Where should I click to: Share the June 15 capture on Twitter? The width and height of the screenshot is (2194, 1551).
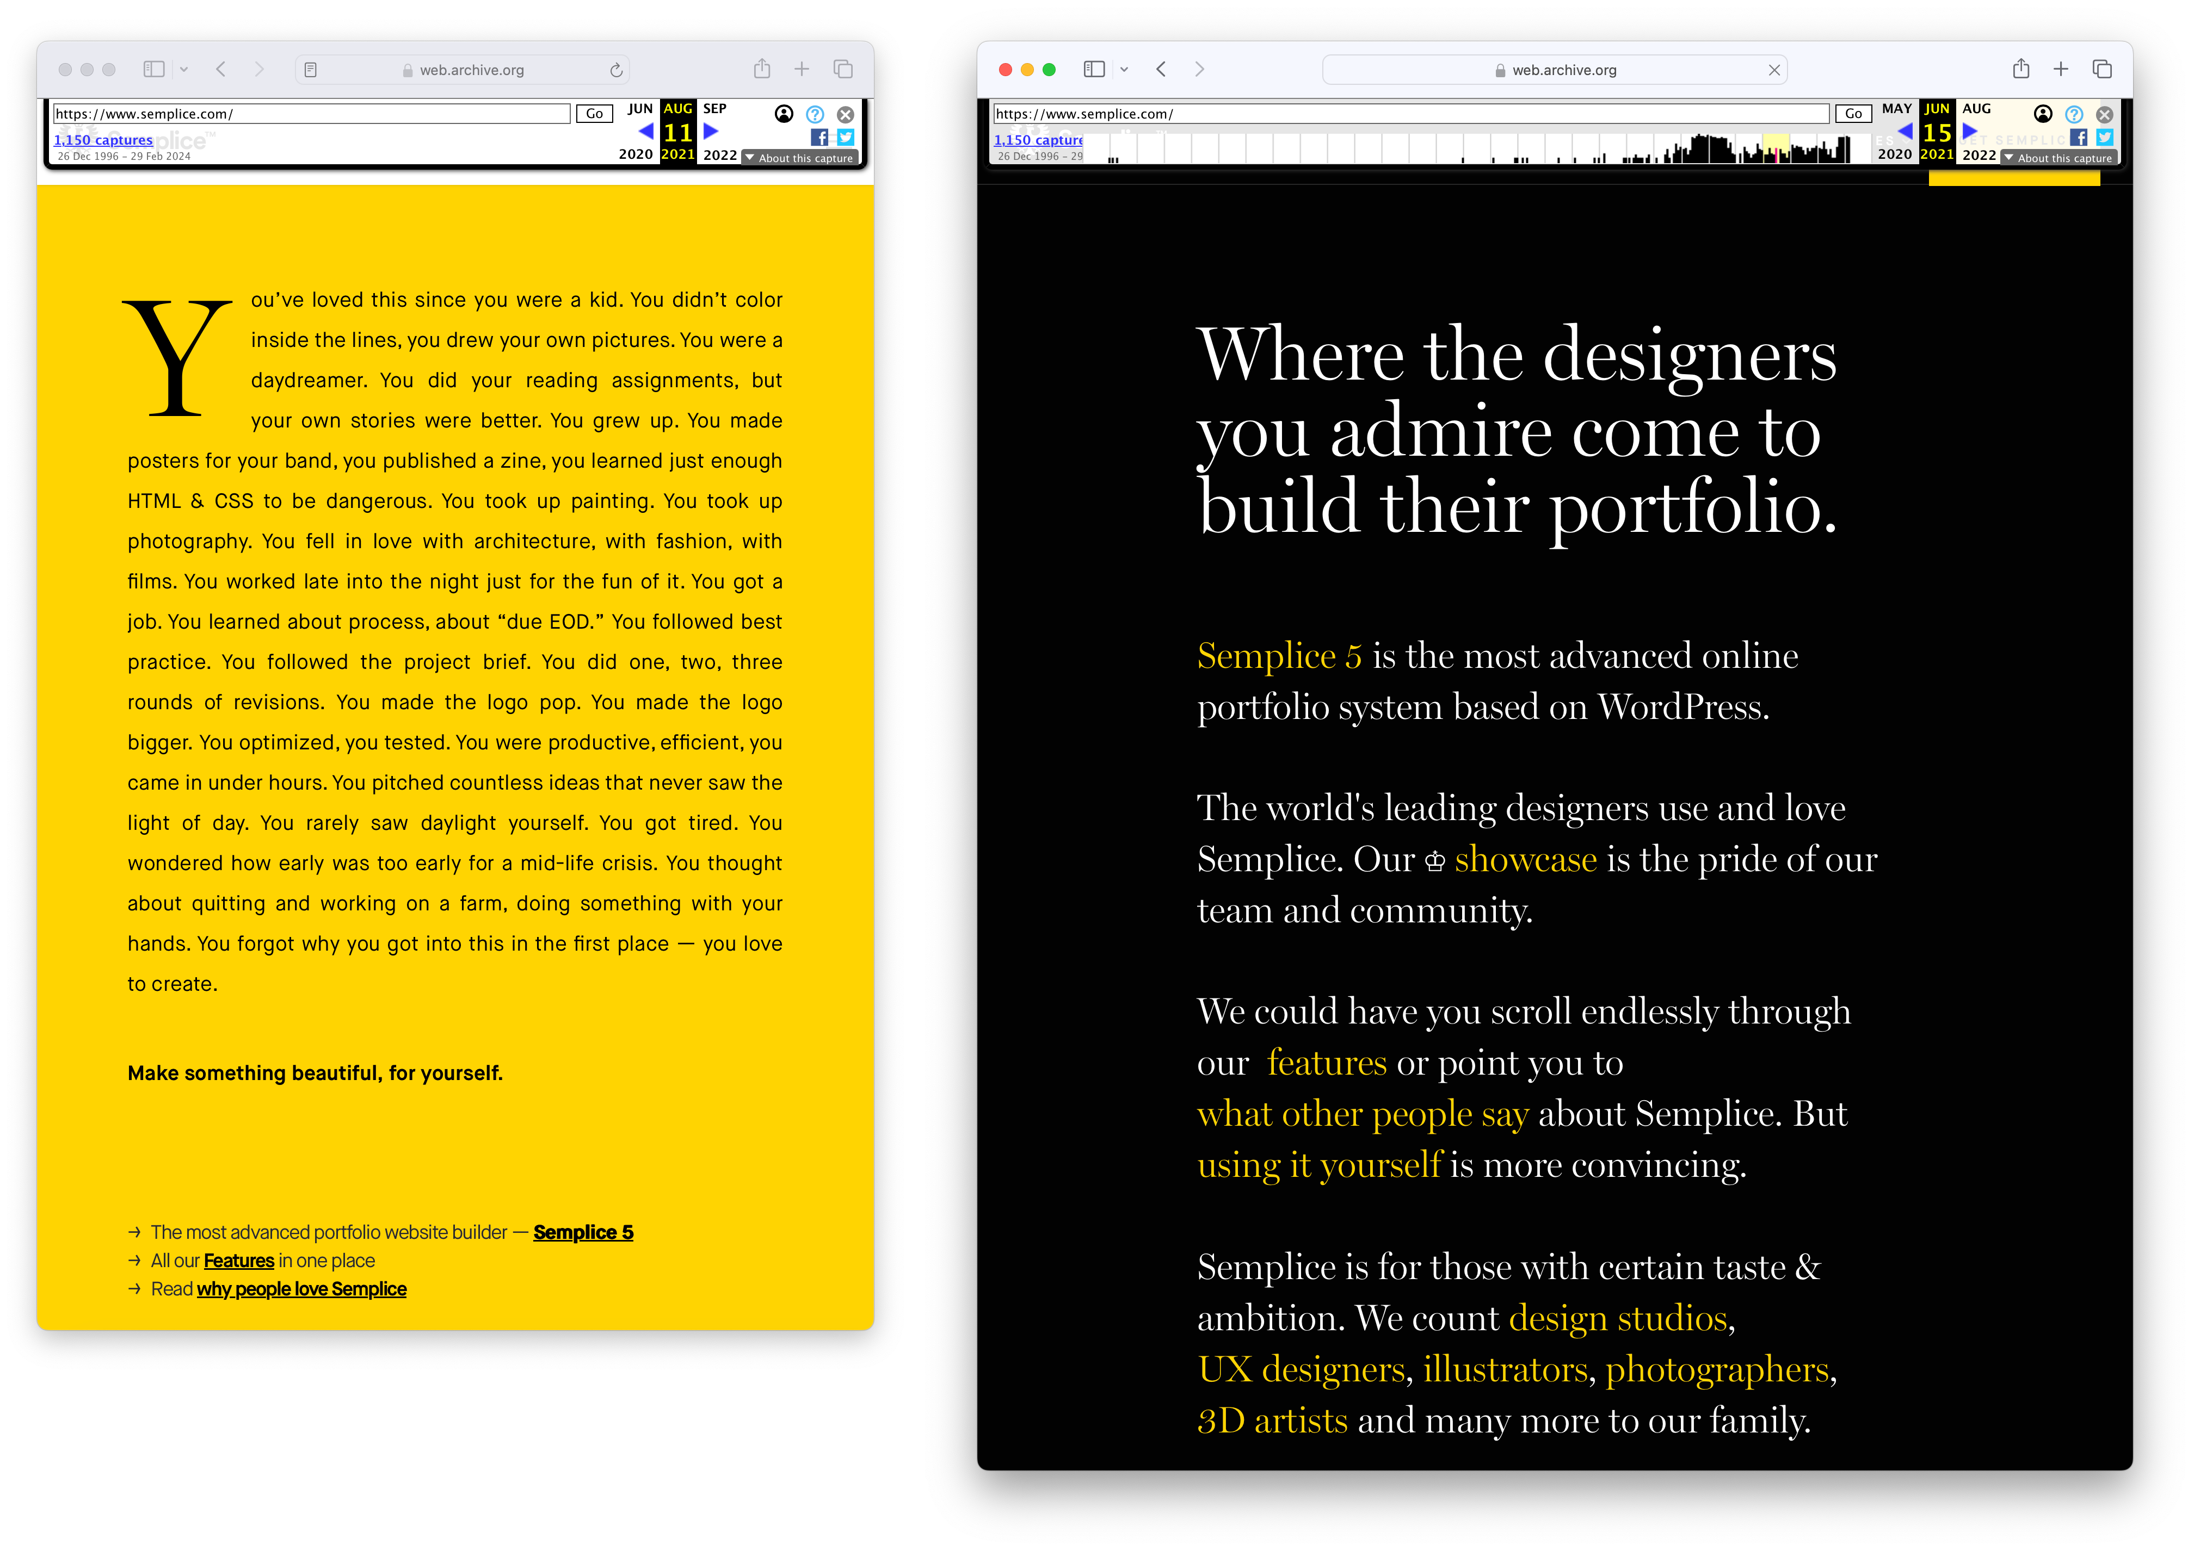point(2105,138)
